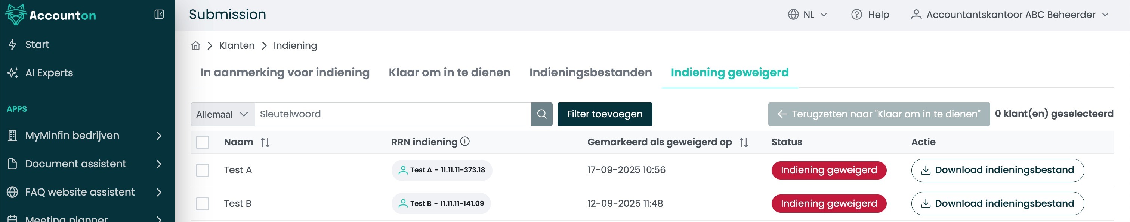The image size is (1130, 222).
Task: Open the NL language dropdown
Action: tap(808, 15)
